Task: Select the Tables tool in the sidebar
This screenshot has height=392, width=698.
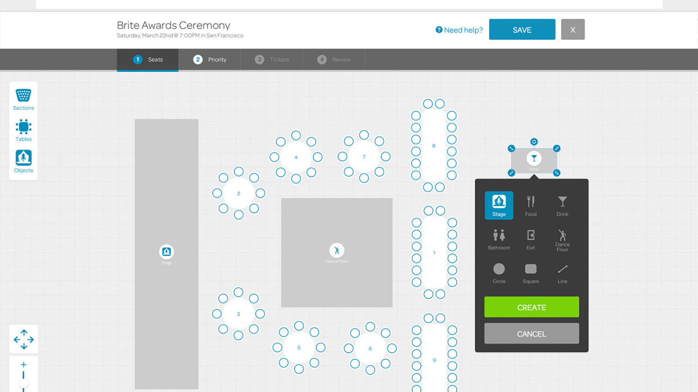Action: tap(23, 130)
